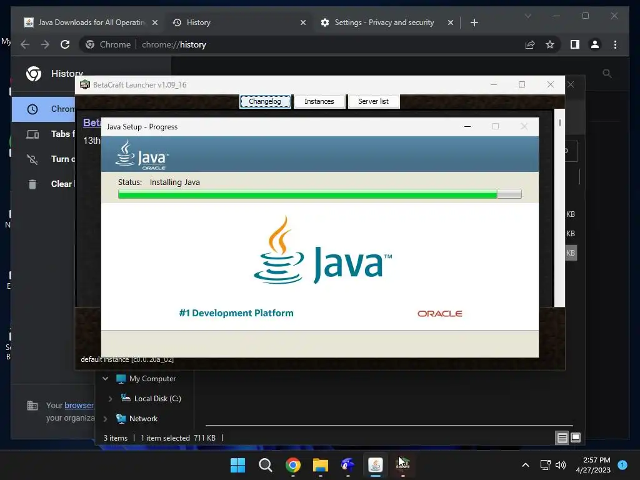640x480 pixels.
Task: Open the Sonic icon taskbar app
Action: pyautogui.click(x=347, y=465)
